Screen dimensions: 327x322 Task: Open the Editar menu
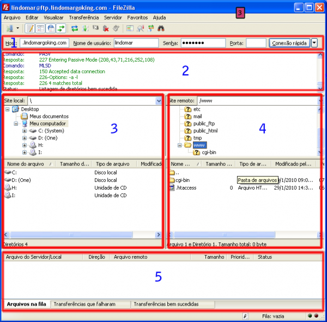pos(32,18)
